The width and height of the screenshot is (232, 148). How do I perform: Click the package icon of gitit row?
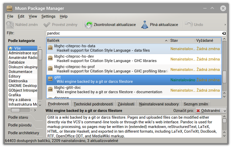[50, 79]
